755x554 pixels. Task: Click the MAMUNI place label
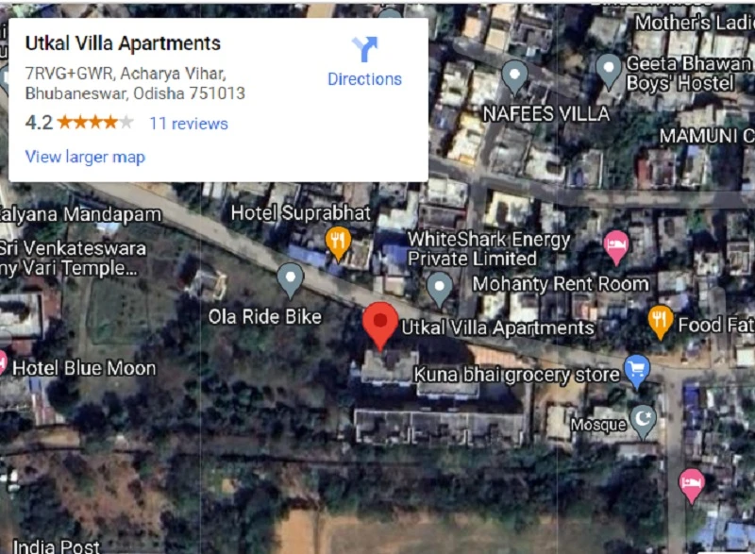click(x=707, y=136)
